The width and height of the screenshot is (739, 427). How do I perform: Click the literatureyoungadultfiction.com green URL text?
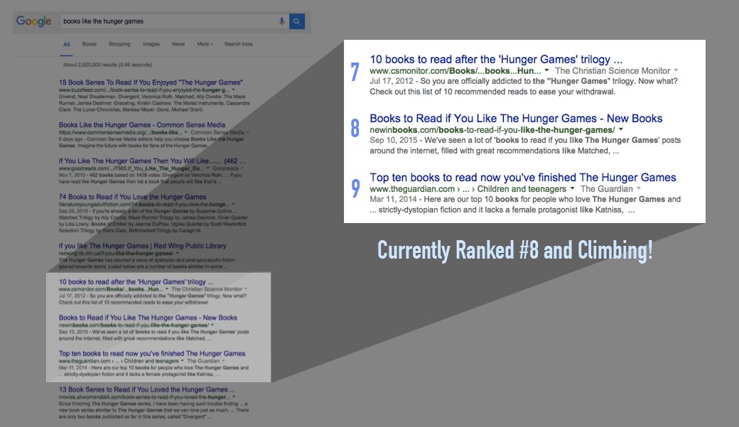click(144, 204)
